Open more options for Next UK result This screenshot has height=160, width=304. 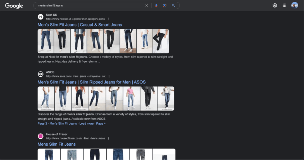108,19
